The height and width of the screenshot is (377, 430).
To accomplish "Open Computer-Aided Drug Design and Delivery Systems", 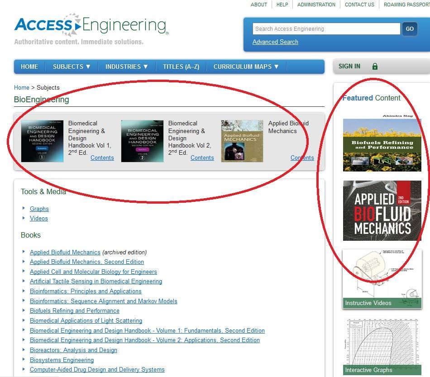I will 97,370.
